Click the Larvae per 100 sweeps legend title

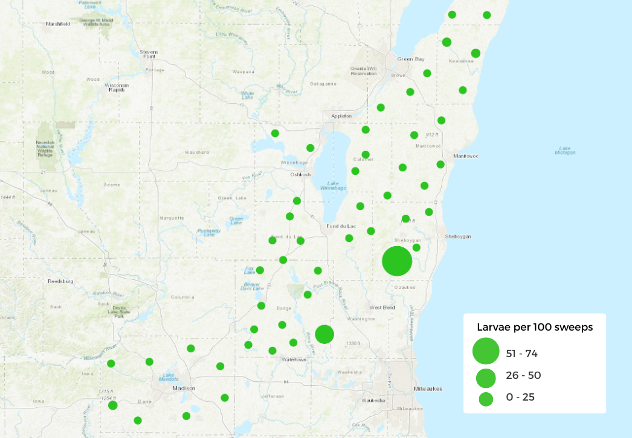[x=534, y=326]
